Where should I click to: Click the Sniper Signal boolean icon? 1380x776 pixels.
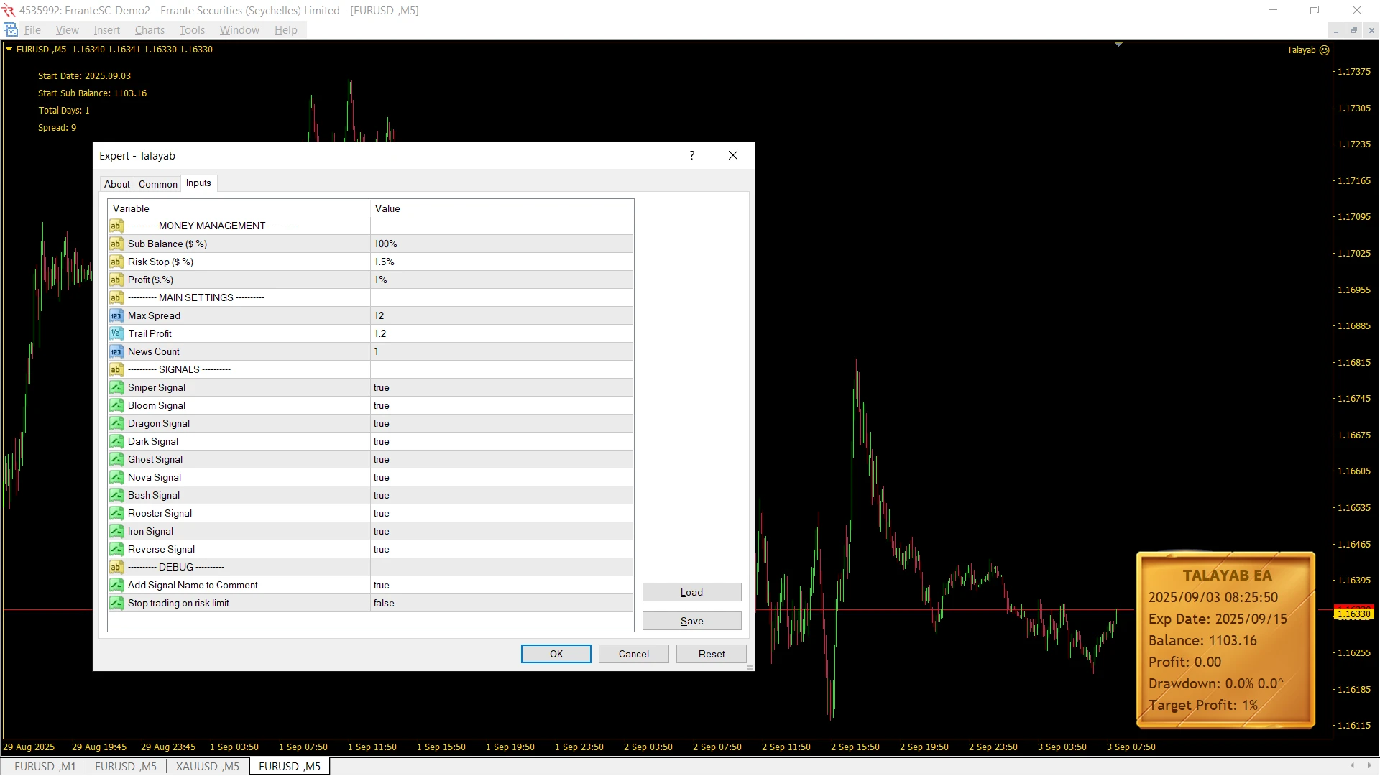pyautogui.click(x=116, y=387)
